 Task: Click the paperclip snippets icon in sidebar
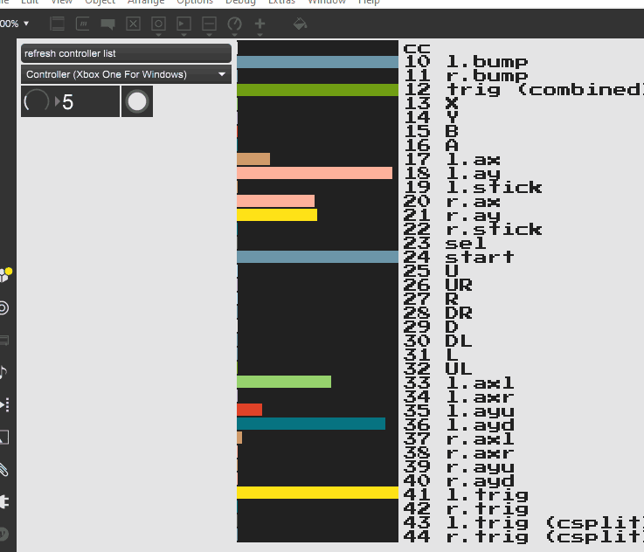[3, 470]
